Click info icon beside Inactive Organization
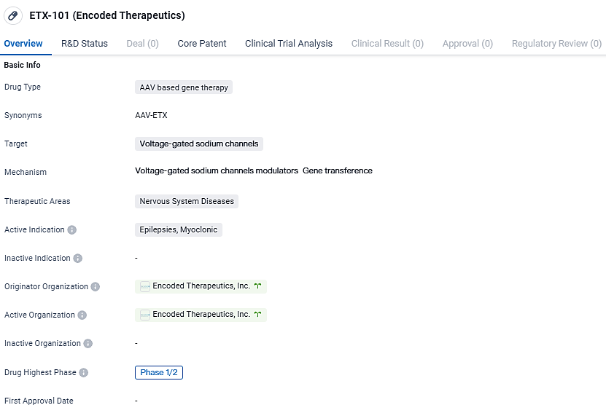This screenshot has width=606, height=405. pyautogui.click(x=88, y=344)
